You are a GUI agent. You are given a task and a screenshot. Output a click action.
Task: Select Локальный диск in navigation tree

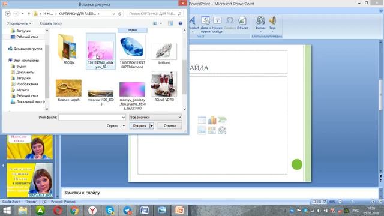[x=28, y=101]
